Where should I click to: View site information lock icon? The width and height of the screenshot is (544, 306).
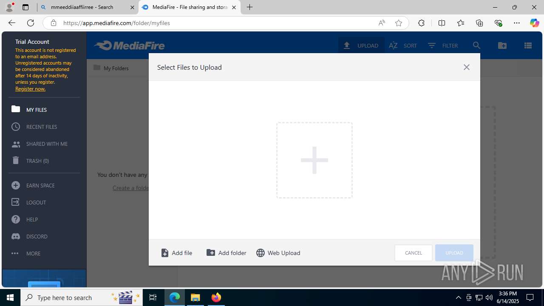[x=53, y=23]
